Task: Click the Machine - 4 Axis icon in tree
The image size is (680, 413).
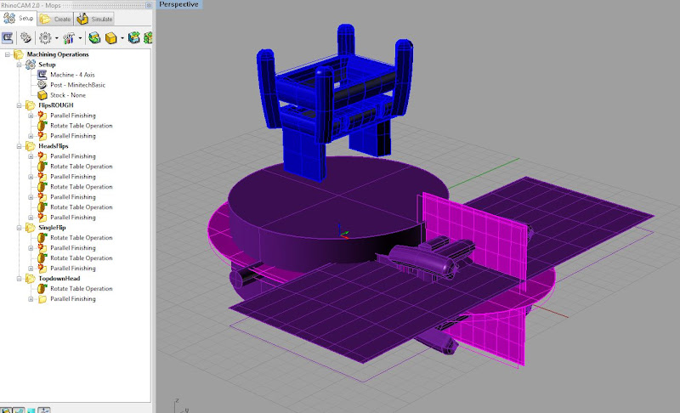Action: coord(42,75)
